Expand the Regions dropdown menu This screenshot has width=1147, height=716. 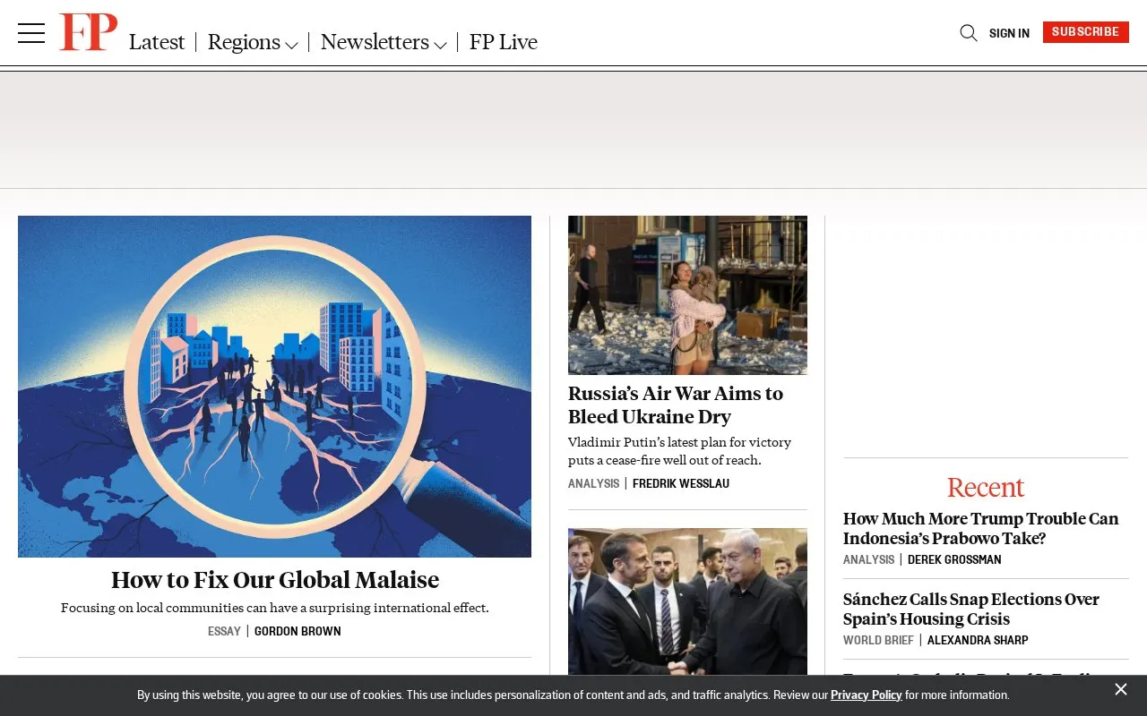(253, 42)
